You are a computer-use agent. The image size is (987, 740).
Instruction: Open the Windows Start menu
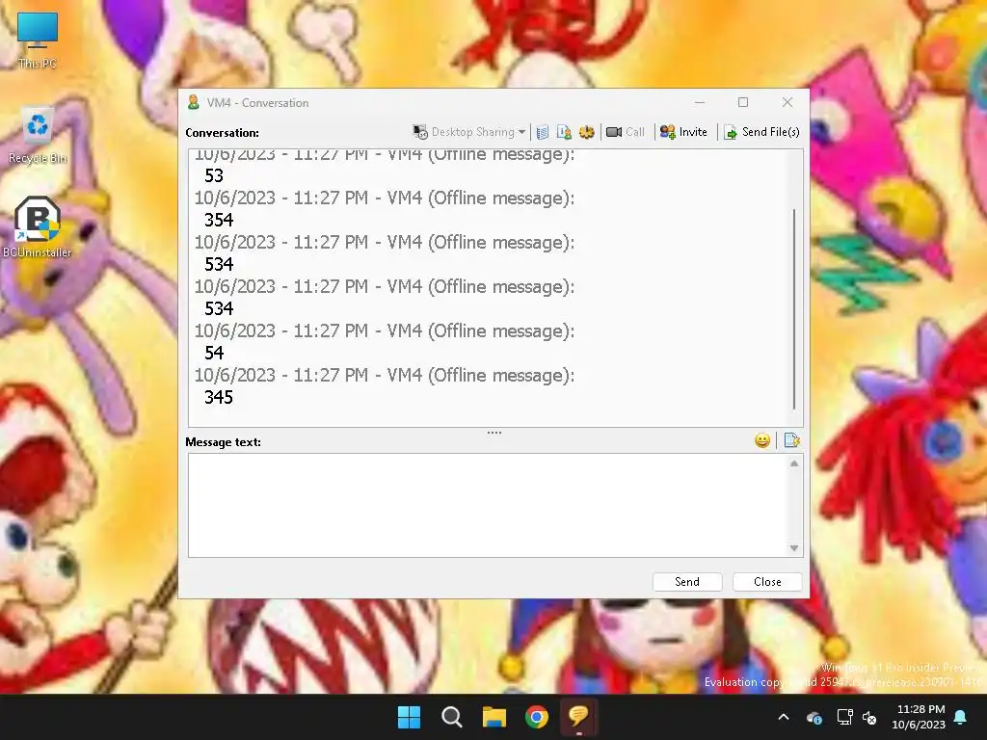[409, 717]
